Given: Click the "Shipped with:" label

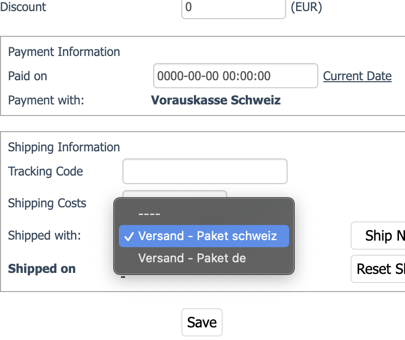Looking at the screenshot, I should point(44,236).
